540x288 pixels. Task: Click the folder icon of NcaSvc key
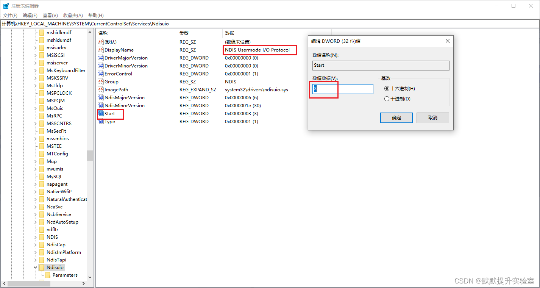pyautogui.click(x=42, y=207)
